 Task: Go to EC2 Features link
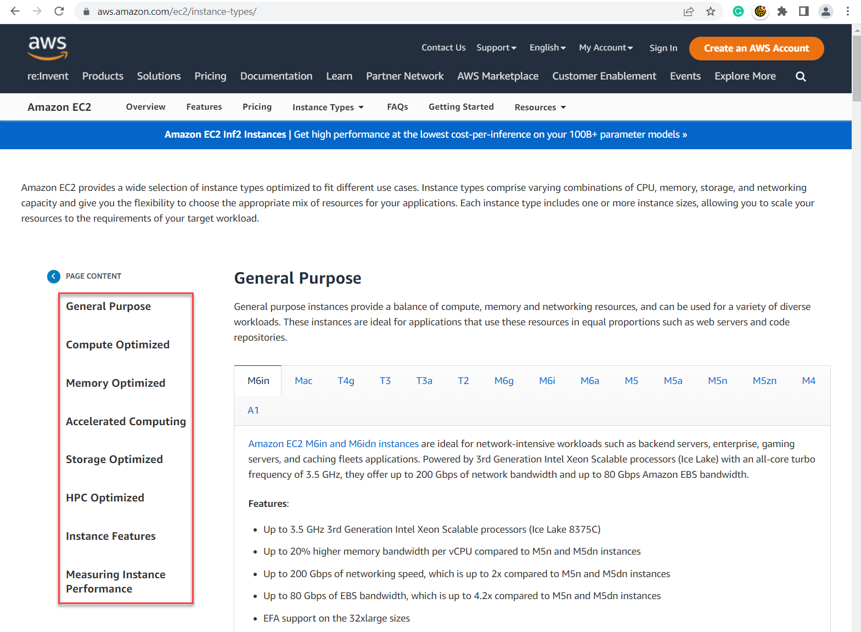[x=204, y=107]
